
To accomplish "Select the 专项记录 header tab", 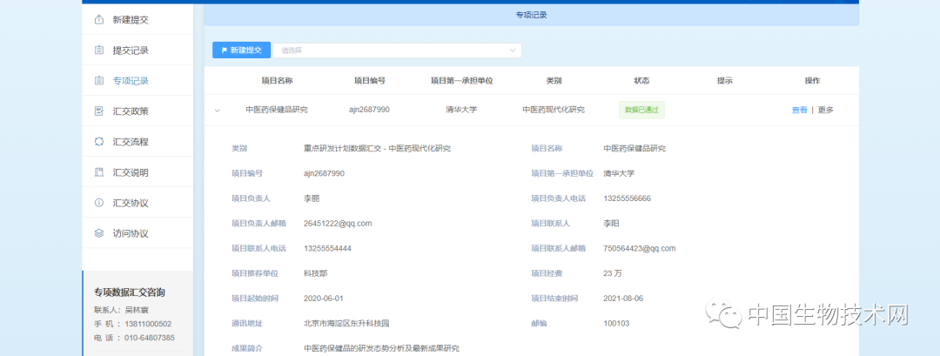I will [x=531, y=15].
